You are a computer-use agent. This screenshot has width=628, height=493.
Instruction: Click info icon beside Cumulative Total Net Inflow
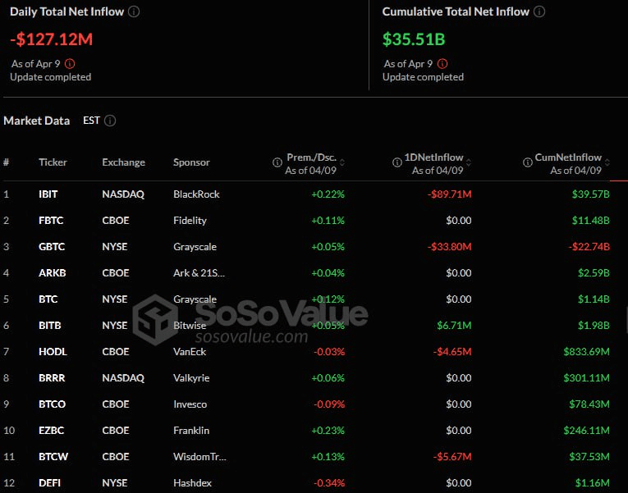[x=539, y=12]
